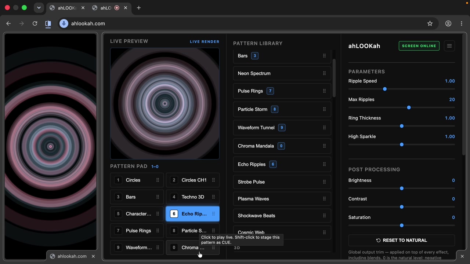Play the Circles pattern on pad 1
The height and width of the screenshot is (264, 470).
pos(137,180)
